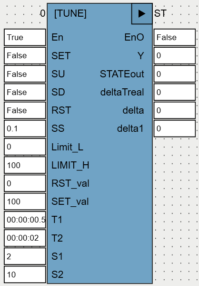
Task: Edit the T2 time value 00:00:02
Action: point(25,238)
